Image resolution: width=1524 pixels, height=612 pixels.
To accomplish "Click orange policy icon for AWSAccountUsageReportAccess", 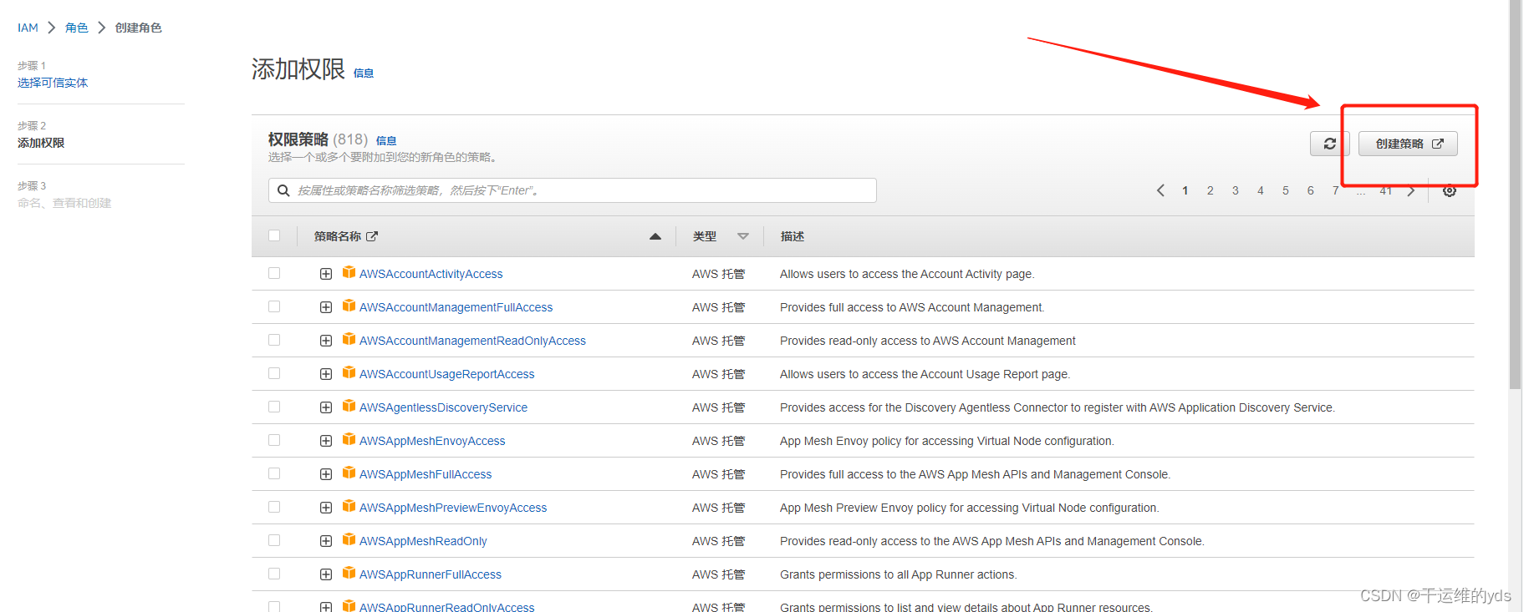I will (x=349, y=372).
